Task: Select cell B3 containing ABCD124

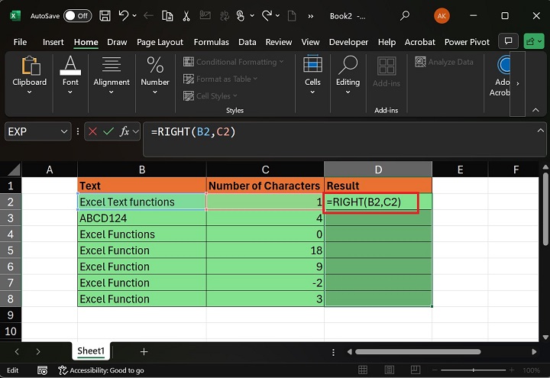Action: click(141, 218)
